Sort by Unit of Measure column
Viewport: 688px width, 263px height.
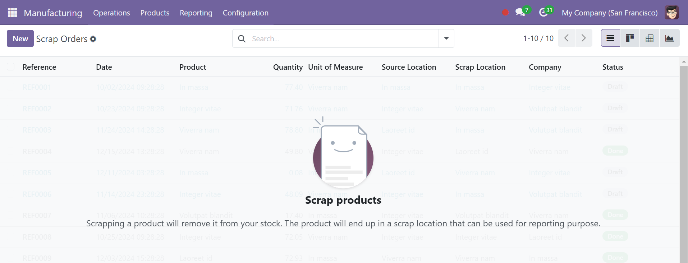335,67
